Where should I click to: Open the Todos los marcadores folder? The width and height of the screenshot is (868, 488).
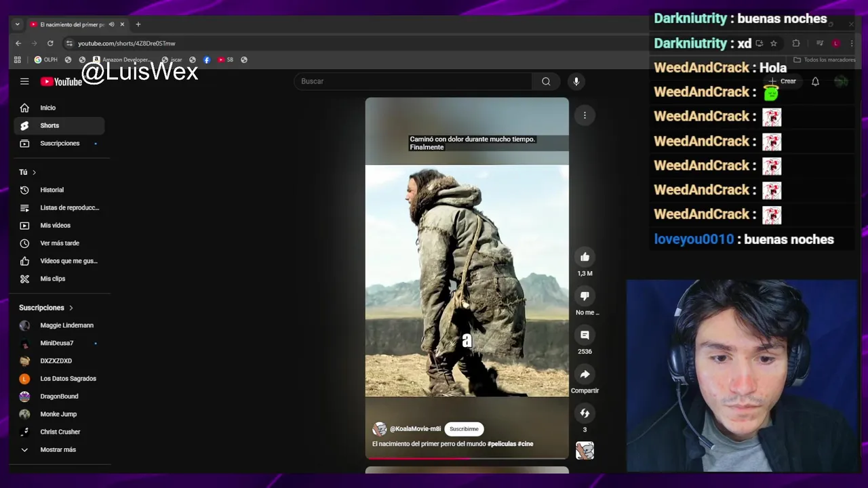coord(825,60)
